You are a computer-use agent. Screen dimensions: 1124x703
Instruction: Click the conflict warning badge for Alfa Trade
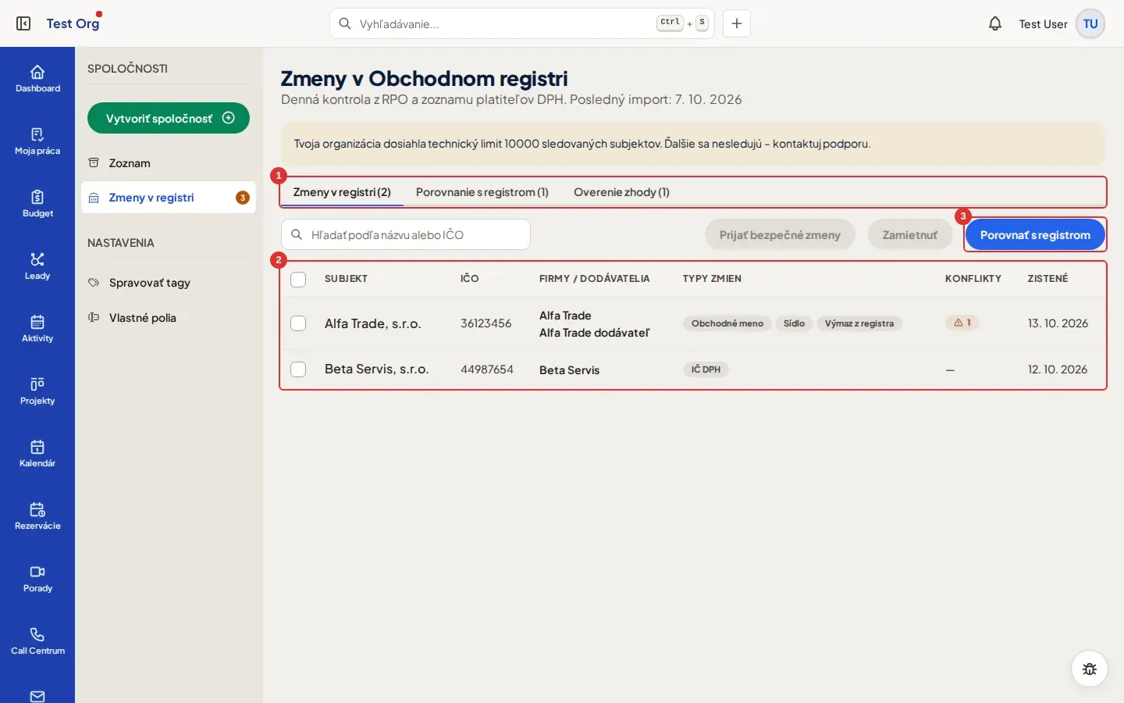(x=962, y=323)
